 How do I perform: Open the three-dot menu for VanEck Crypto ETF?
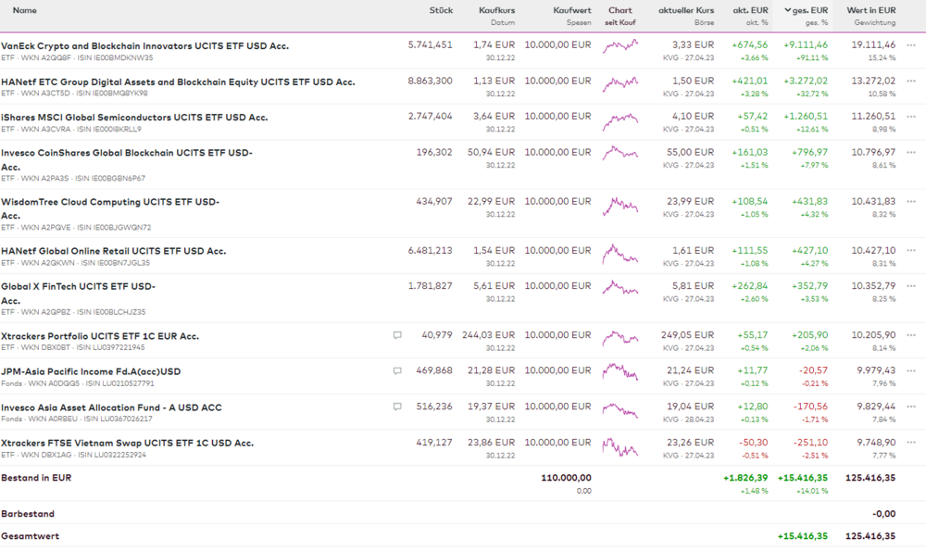point(911,44)
